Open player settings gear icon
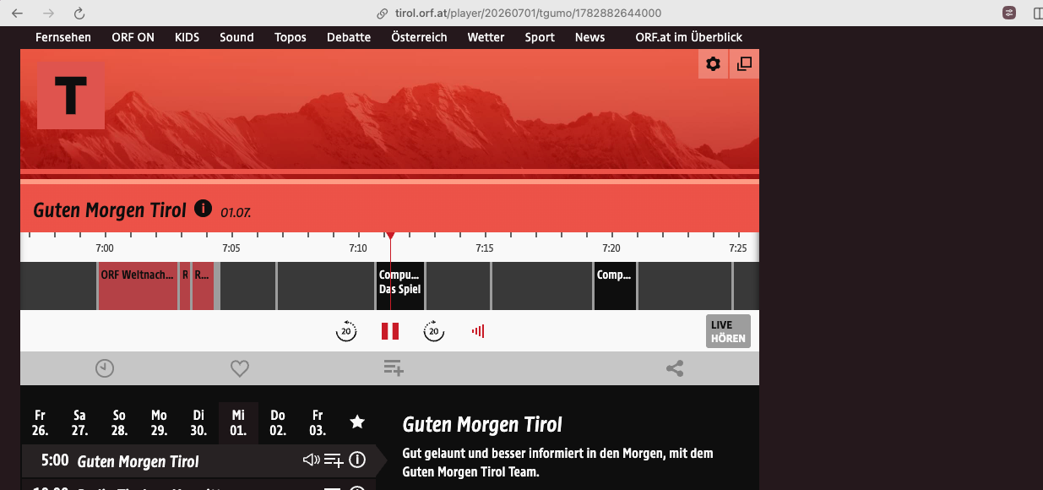The image size is (1043, 490). (713, 64)
